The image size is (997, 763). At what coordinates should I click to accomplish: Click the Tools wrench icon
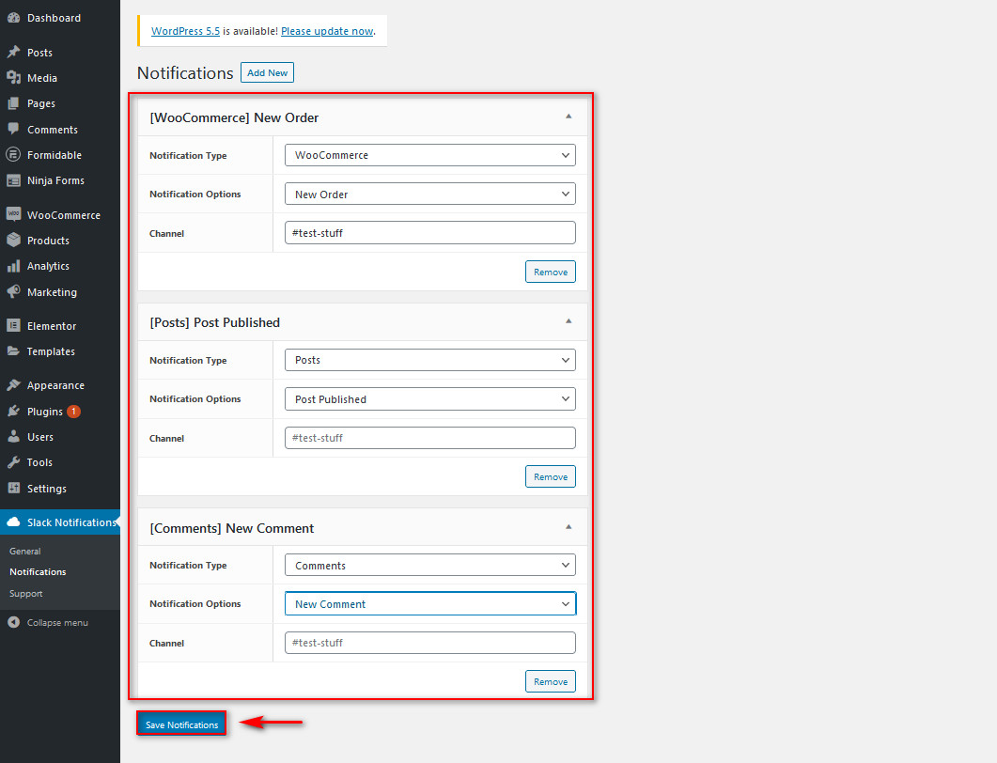(x=13, y=462)
